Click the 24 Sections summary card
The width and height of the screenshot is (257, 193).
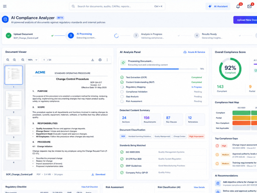click(129, 119)
